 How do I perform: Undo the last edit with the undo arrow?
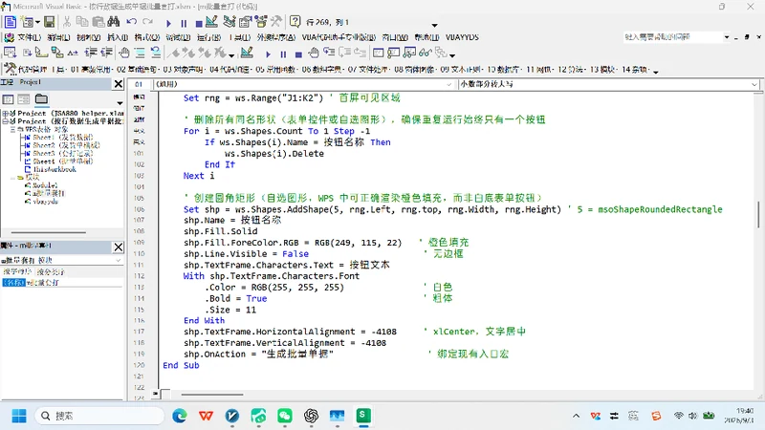coord(131,22)
